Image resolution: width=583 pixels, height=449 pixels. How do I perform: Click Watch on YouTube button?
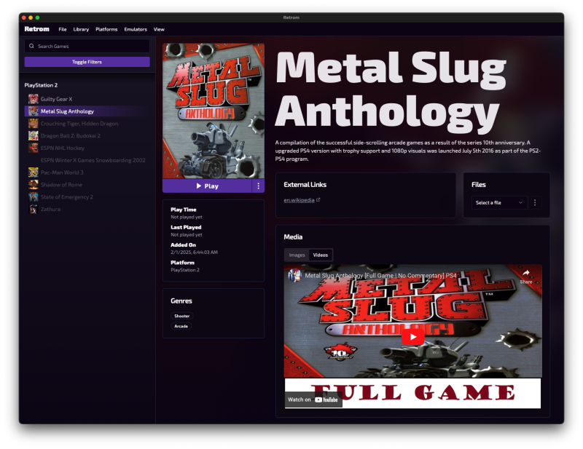(313, 400)
